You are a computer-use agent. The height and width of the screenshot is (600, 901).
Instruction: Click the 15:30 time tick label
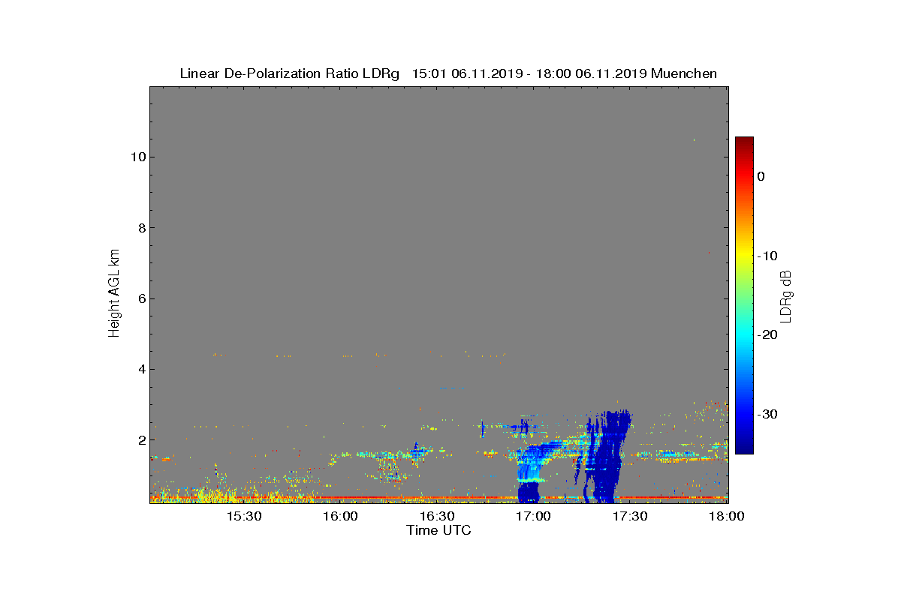[244, 517]
